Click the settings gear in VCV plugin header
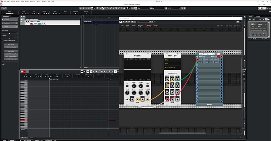 coord(132,22)
